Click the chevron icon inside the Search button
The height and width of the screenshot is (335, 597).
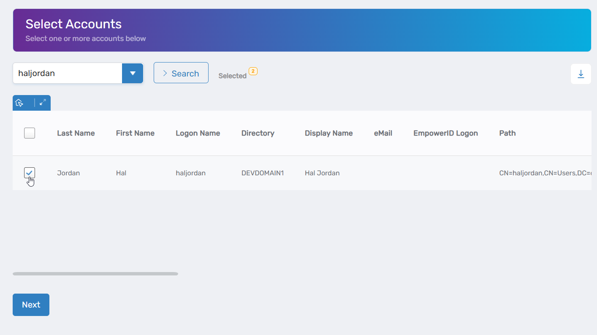click(x=164, y=73)
